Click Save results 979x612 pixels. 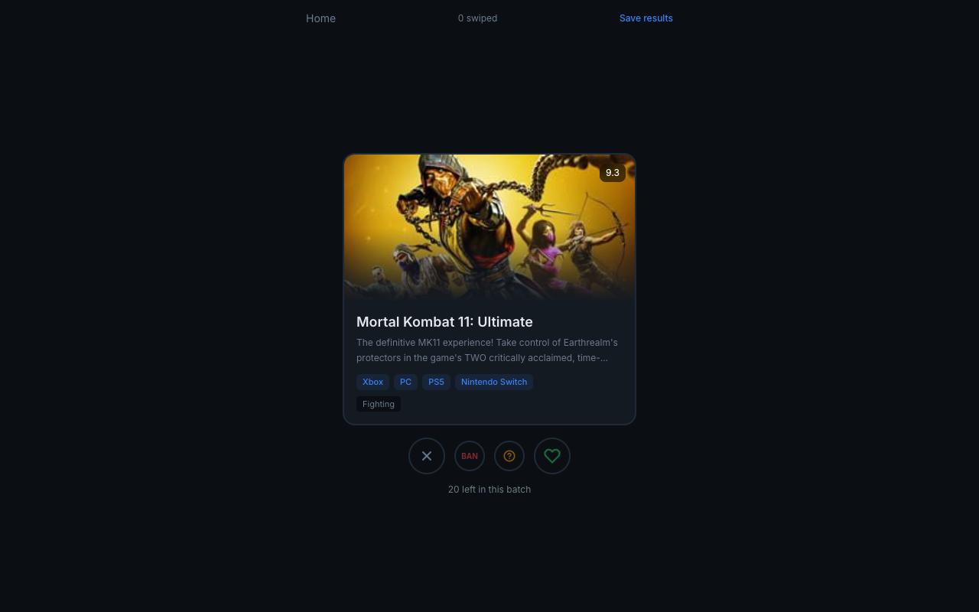pos(646,18)
